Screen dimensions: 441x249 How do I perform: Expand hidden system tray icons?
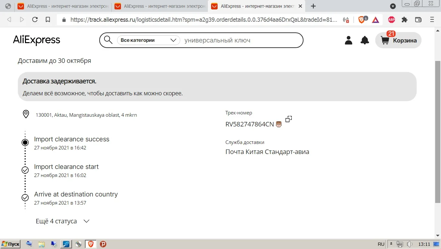point(391,244)
